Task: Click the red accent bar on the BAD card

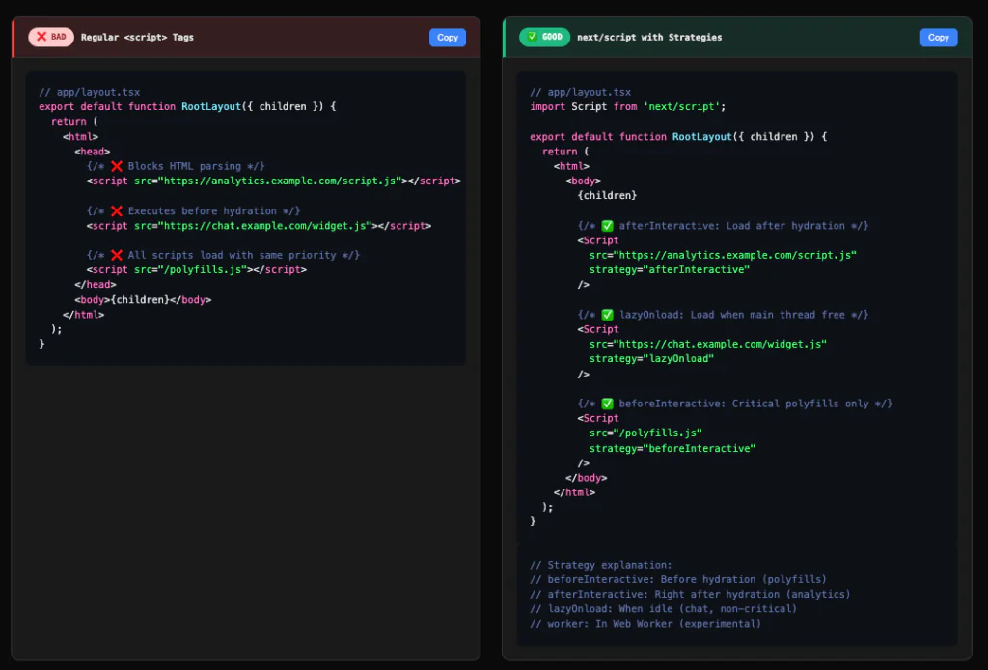Action: coord(13,37)
